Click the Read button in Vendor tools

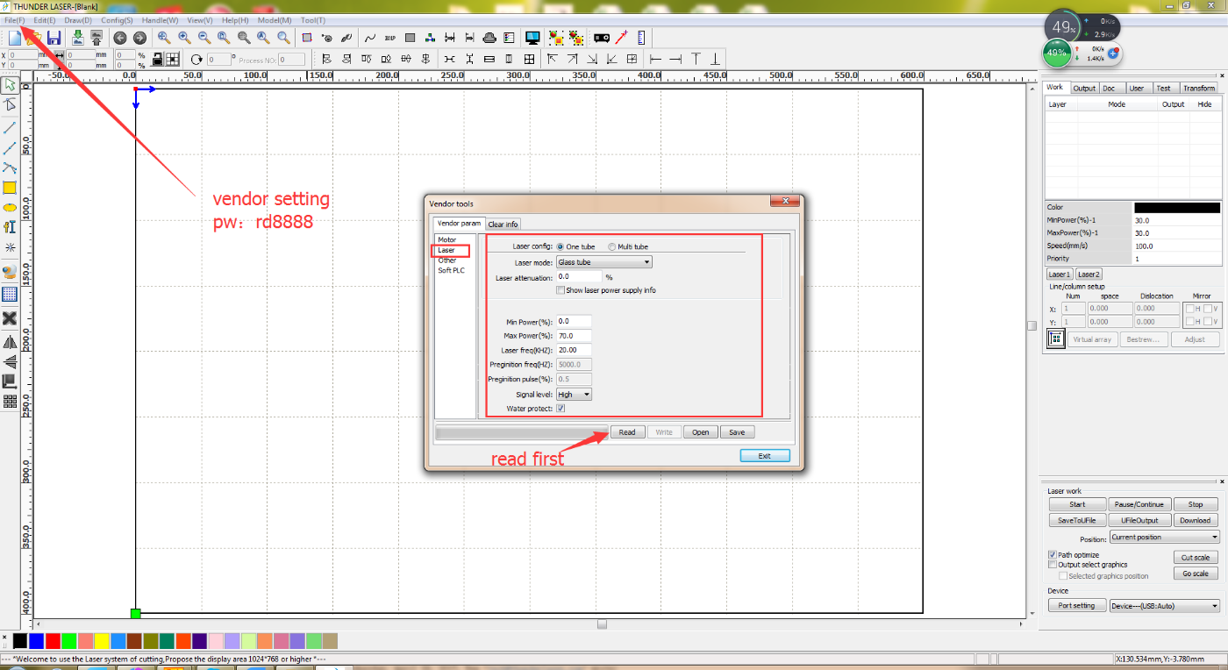(x=627, y=432)
